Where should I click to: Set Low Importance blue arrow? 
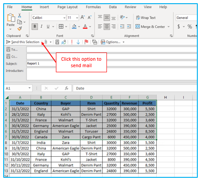78,42
